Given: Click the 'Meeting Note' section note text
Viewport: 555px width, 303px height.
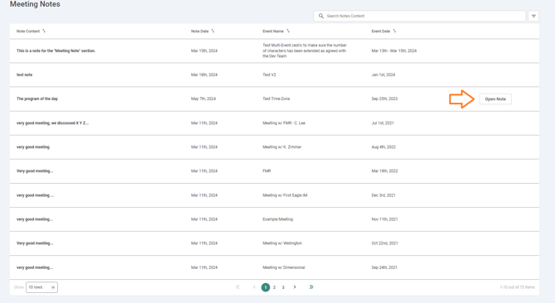Looking at the screenshot, I should 55,50.
